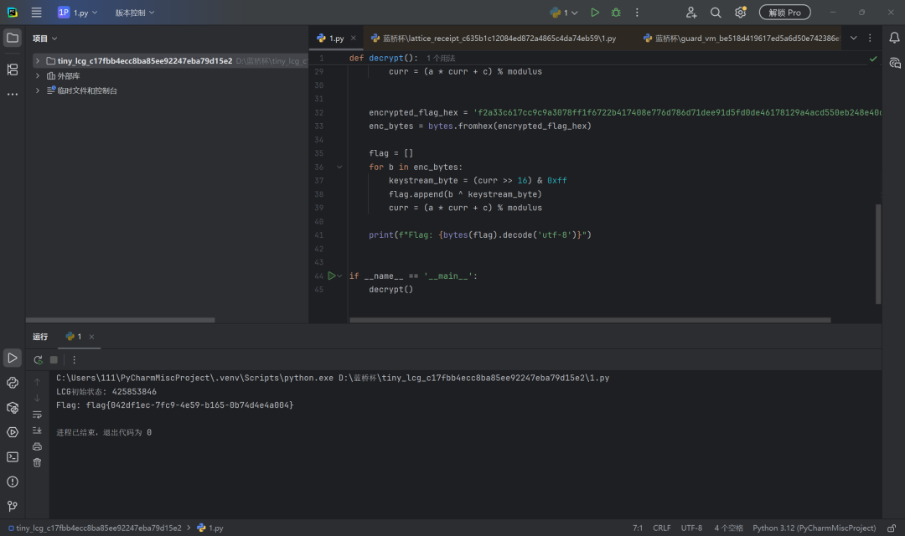Start debugging with the bug icon
This screenshot has width=905, height=536.
coord(616,12)
